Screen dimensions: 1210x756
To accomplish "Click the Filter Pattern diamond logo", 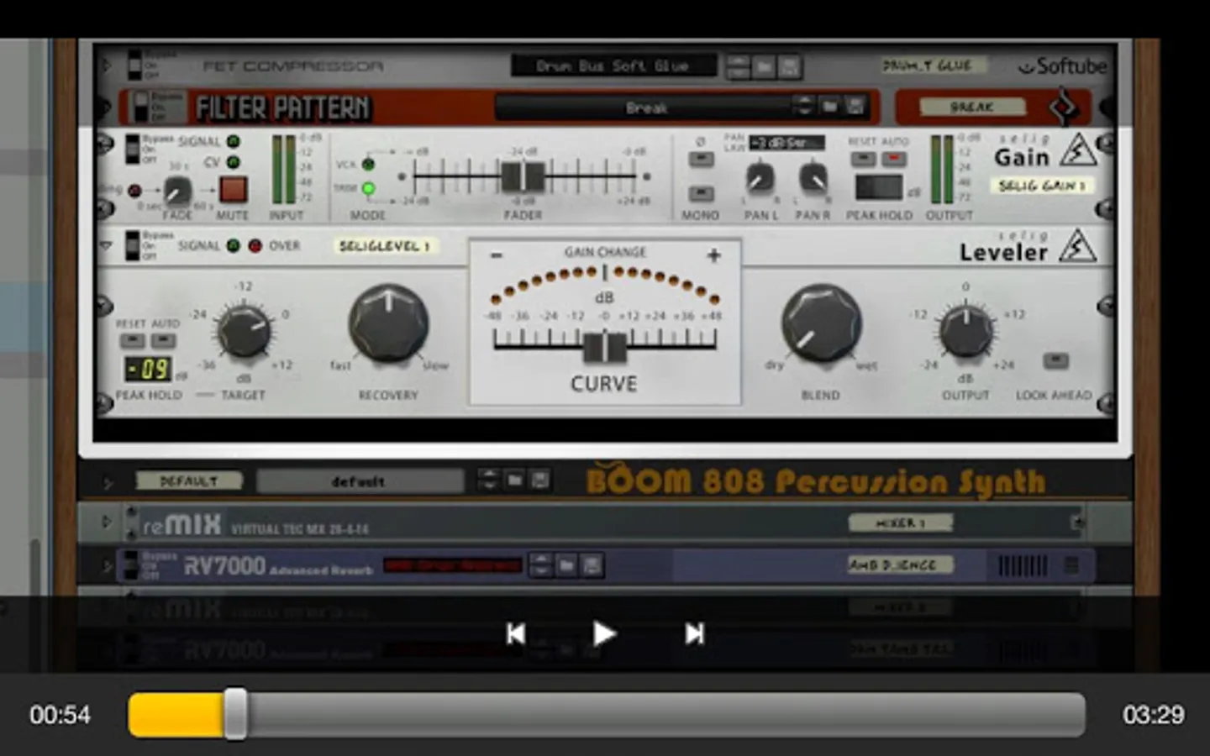I will tap(1063, 108).
